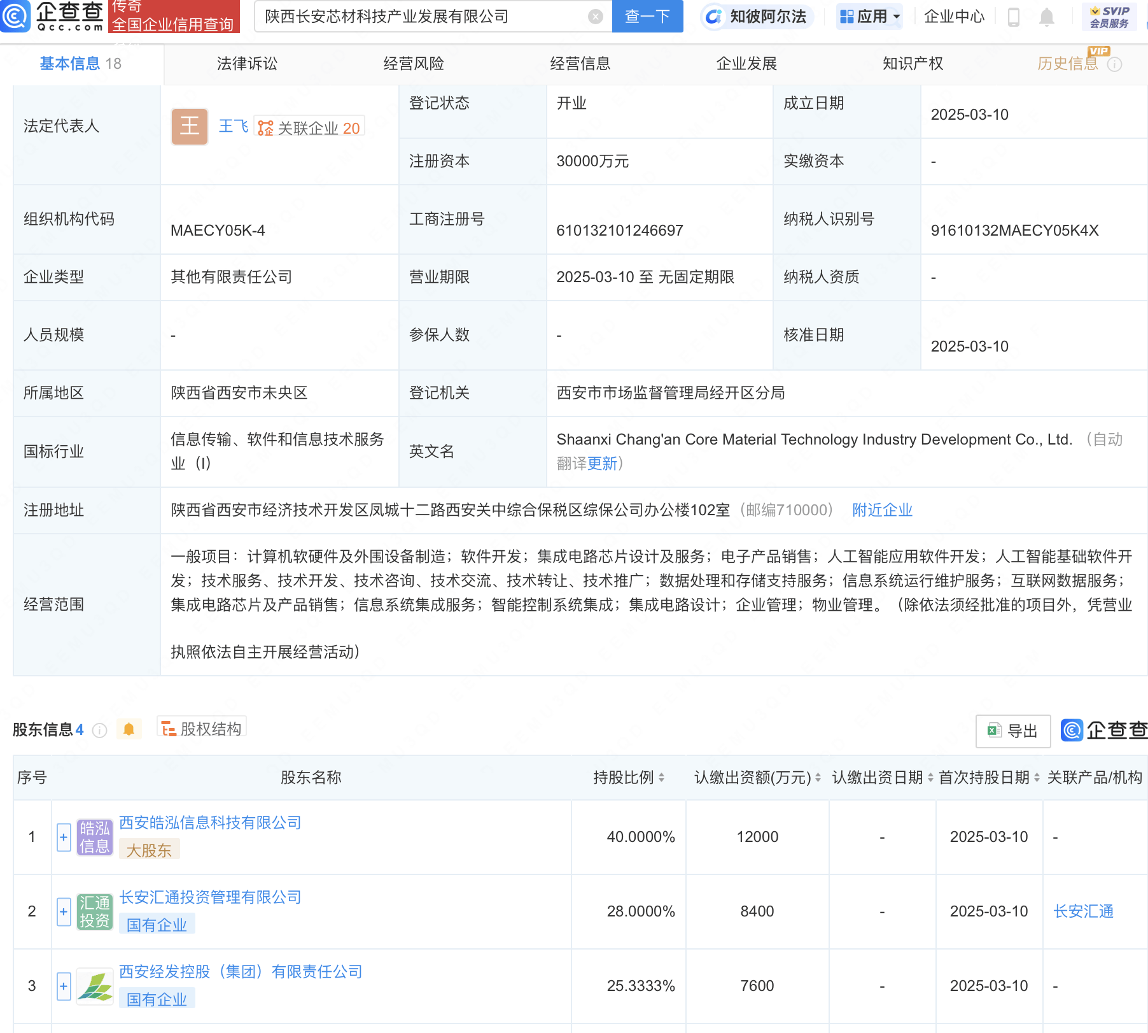Screen dimensions: 1148x1033
Task: Switch to the 知识产权 tab
Action: tap(913, 64)
